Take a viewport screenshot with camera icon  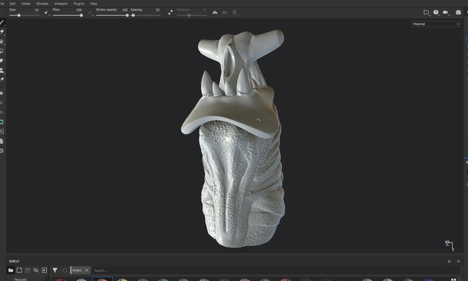tap(458, 12)
